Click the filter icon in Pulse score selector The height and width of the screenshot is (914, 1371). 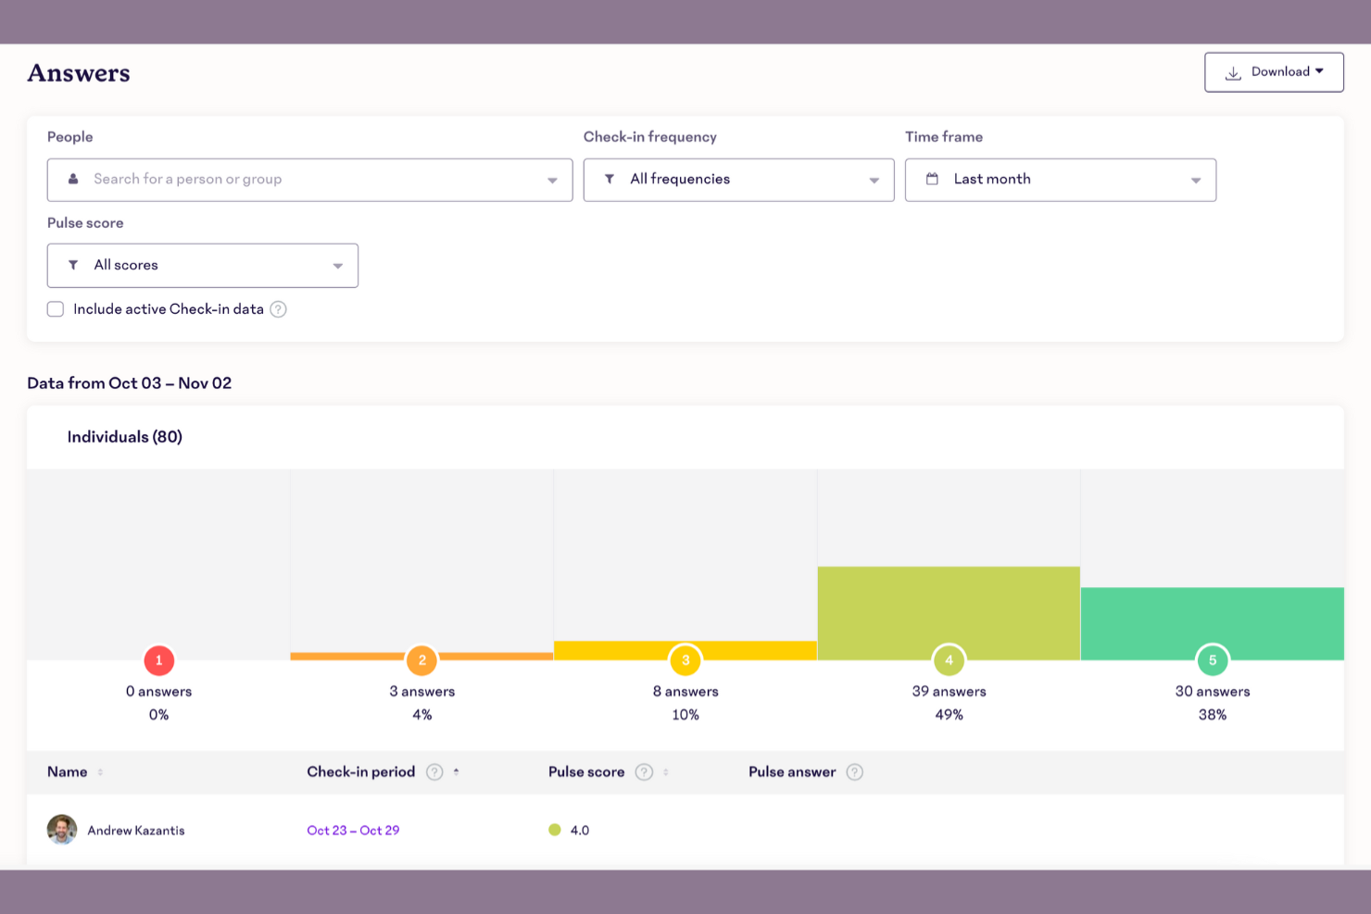[74, 265]
